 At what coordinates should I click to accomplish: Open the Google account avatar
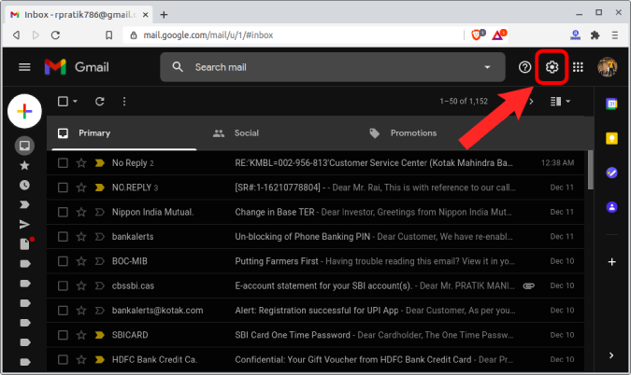608,67
